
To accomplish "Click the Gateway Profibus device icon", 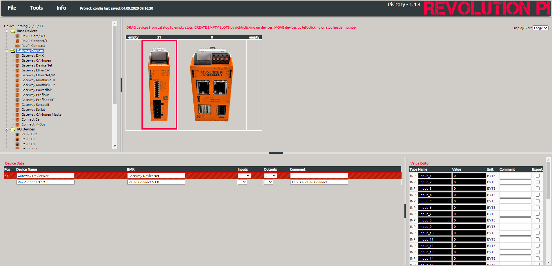I will click(17, 95).
